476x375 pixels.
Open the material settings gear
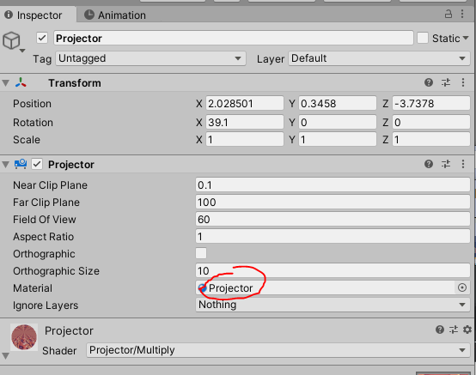pyautogui.click(x=467, y=330)
